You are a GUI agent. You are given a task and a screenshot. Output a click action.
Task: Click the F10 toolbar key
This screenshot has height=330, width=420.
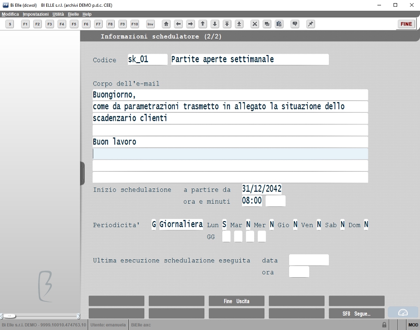click(135, 24)
